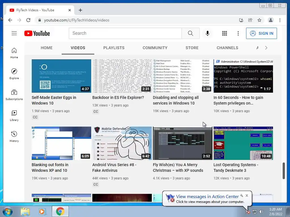Open 'In 60 Seconds - How to gain System privileges' title
The image size is (290, 217).
pyautogui.click(x=238, y=100)
